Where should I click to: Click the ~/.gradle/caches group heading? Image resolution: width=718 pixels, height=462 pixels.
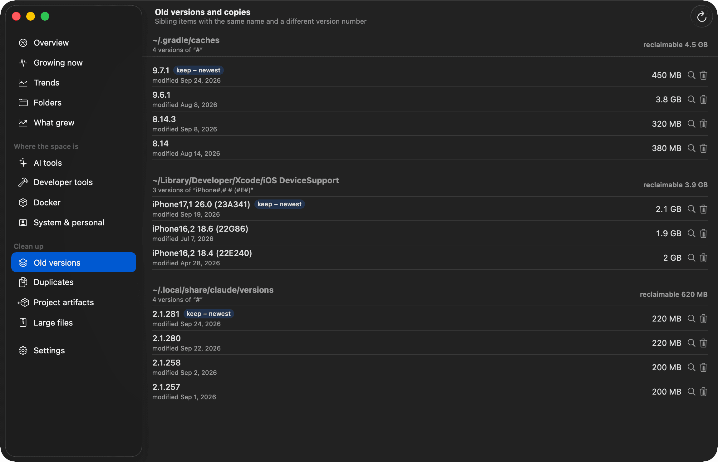(186, 40)
